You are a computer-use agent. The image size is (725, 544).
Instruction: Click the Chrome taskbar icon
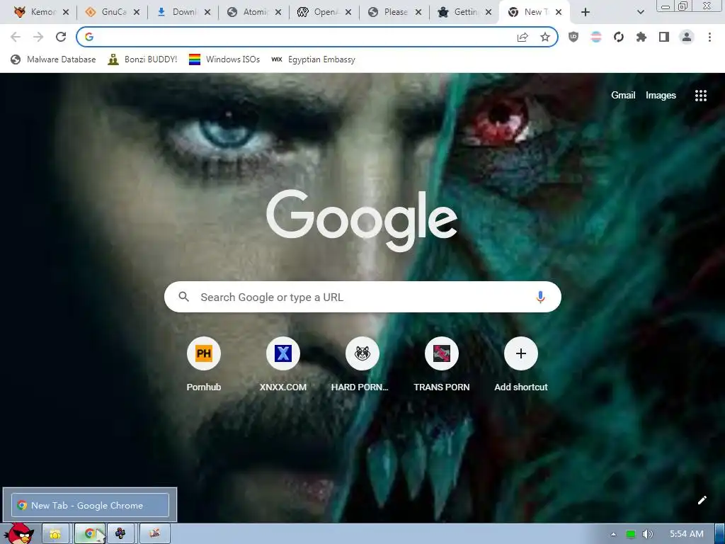coord(90,534)
